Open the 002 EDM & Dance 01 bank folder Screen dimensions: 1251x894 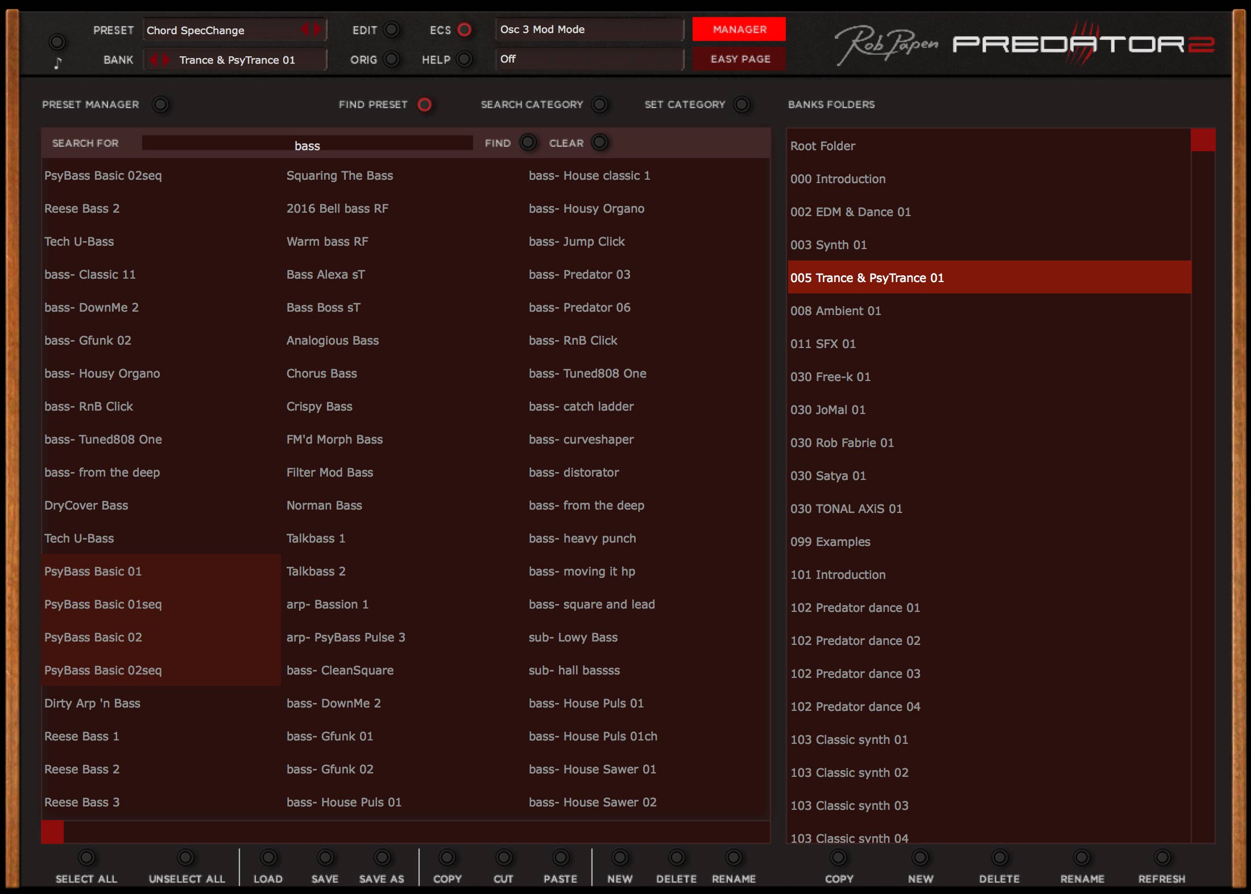tap(989, 212)
